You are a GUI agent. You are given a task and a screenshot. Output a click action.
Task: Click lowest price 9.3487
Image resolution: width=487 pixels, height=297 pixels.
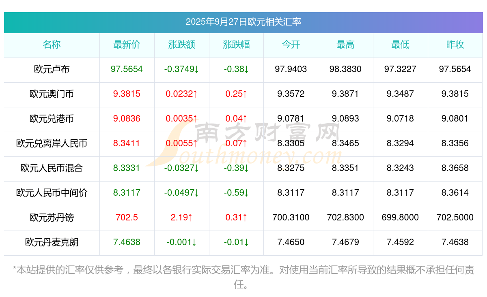point(400,94)
